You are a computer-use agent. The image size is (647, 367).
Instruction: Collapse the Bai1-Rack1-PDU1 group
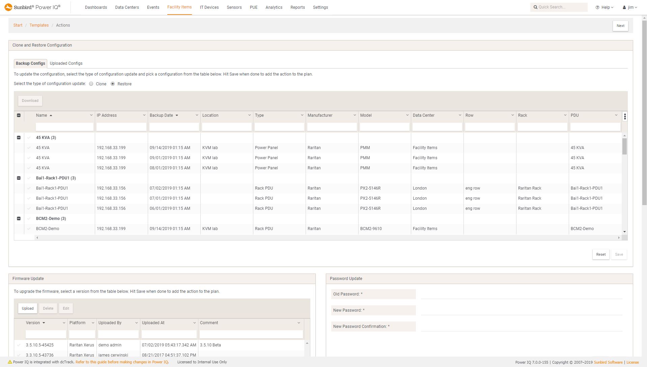click(x=19, y=178)
